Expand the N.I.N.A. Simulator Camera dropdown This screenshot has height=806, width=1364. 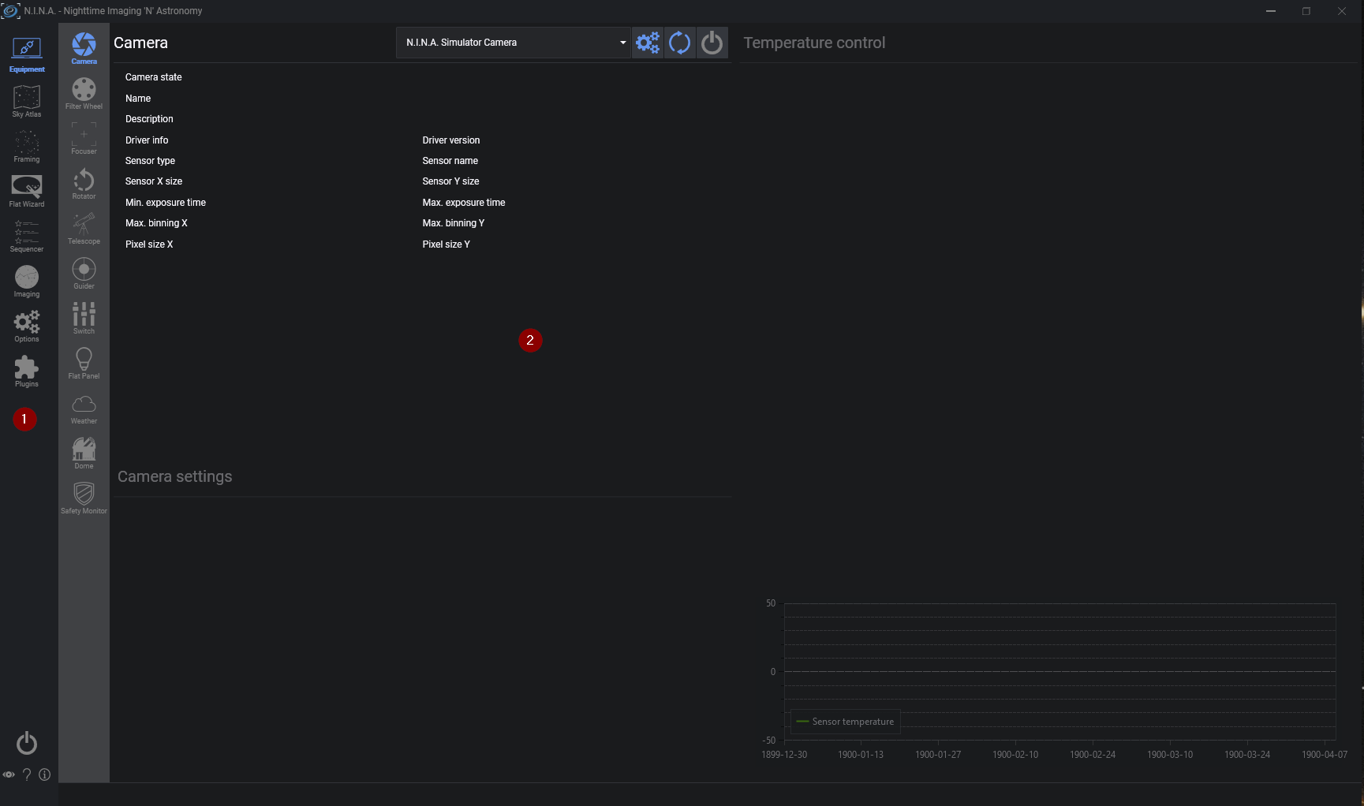(x=512, y=43)
